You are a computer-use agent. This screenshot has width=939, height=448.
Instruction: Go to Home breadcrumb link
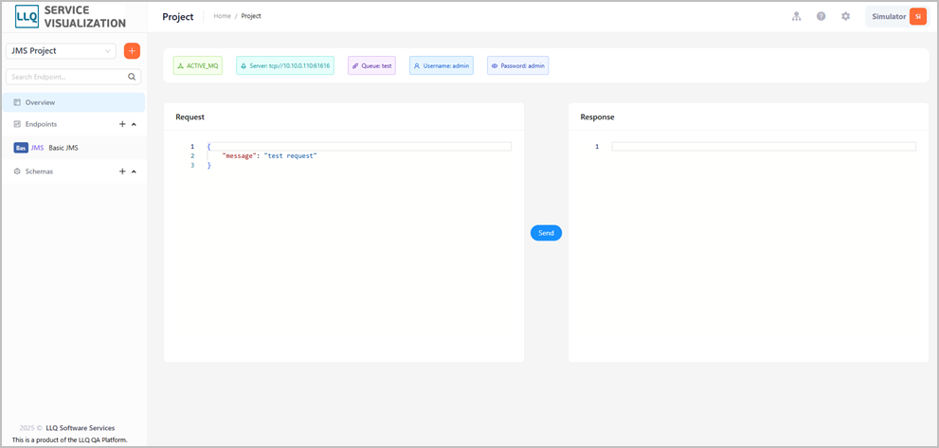click(222, 16)
